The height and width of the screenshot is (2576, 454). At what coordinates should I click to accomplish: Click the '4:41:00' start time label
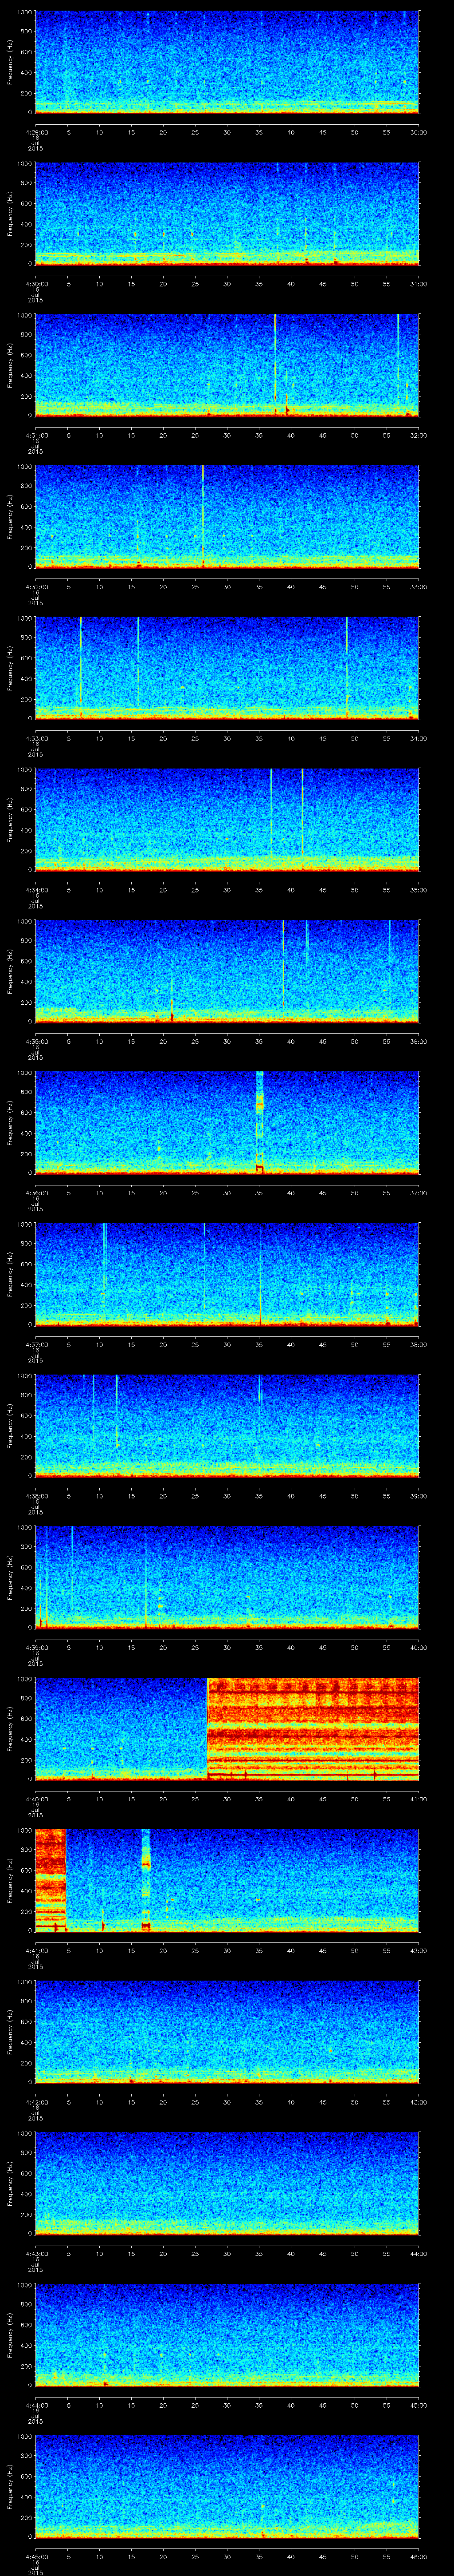pyautogui.click(x=36, y=1950)
